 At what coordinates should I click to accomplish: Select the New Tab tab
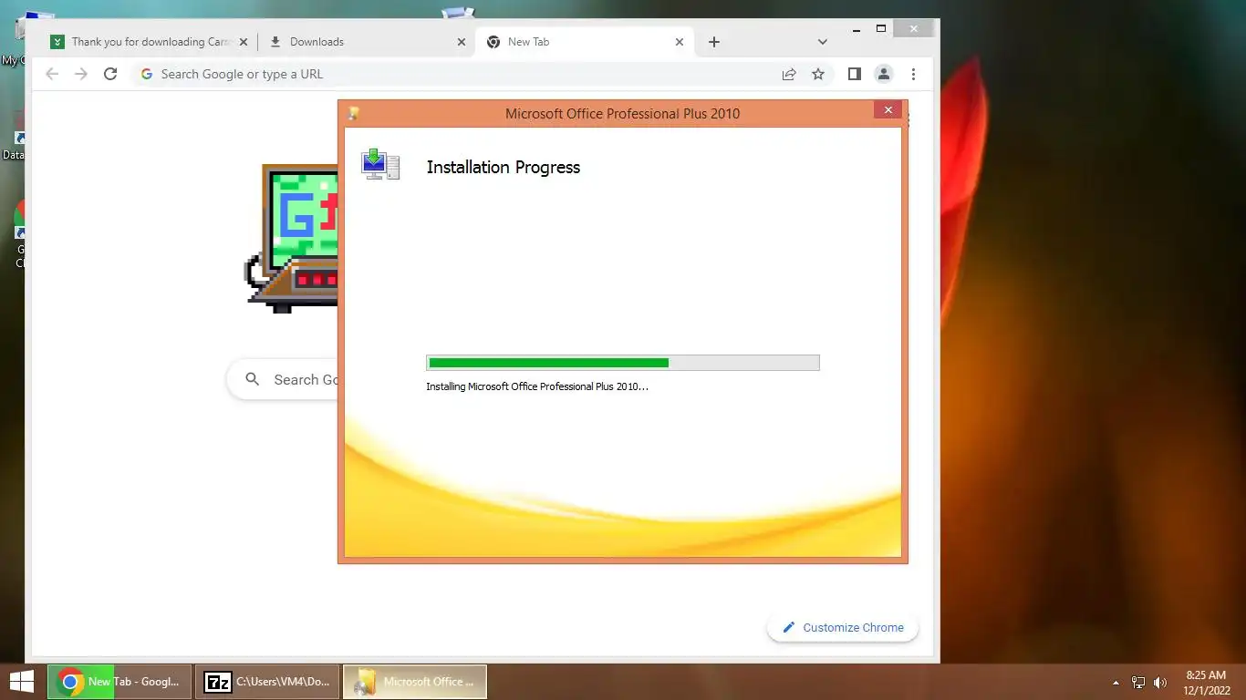point(585,42)
